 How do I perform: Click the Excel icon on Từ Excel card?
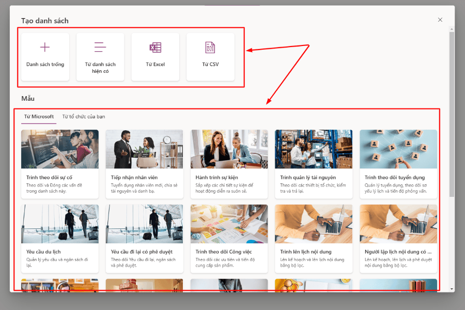[155, 48]
